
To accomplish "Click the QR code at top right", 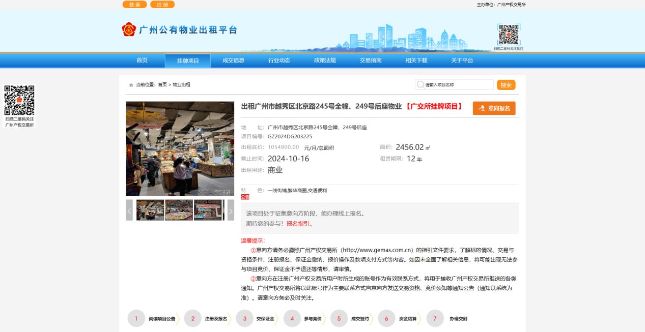I will pyautogui.click(x=510, y=35).
